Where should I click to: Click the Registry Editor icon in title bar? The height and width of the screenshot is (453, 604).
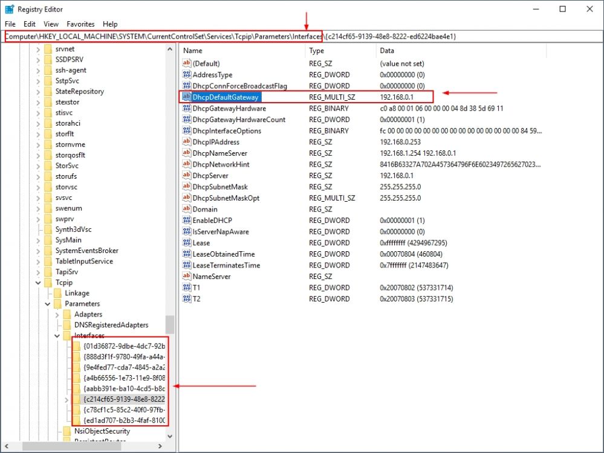8,8
